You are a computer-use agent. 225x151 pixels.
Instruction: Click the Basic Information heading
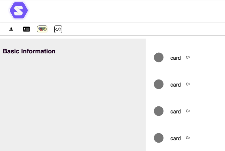[x=29, y=51]
